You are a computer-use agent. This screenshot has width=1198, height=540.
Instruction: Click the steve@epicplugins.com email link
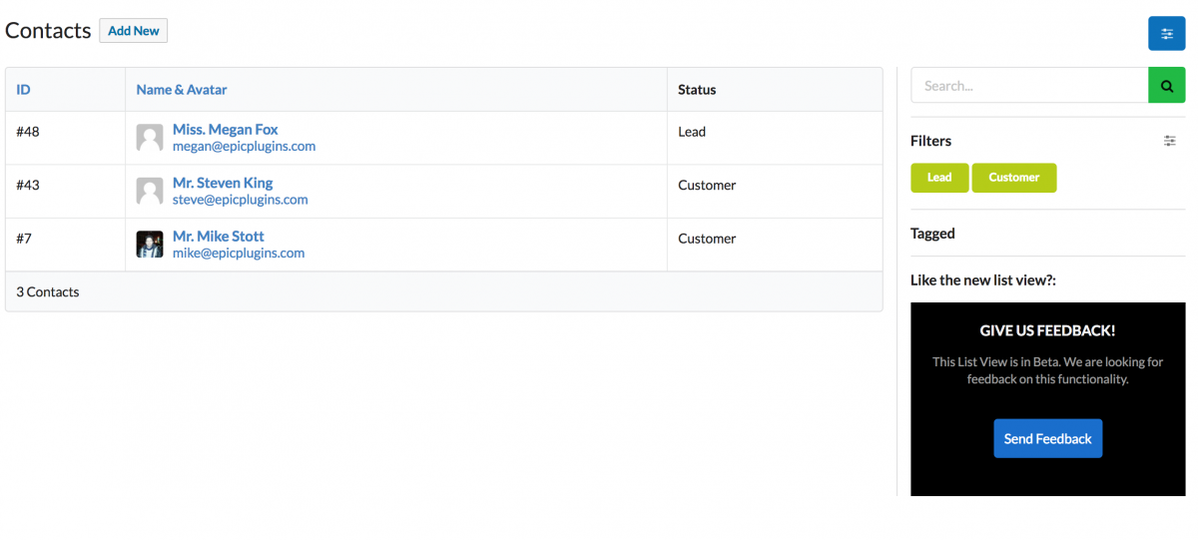click(241, 200)
